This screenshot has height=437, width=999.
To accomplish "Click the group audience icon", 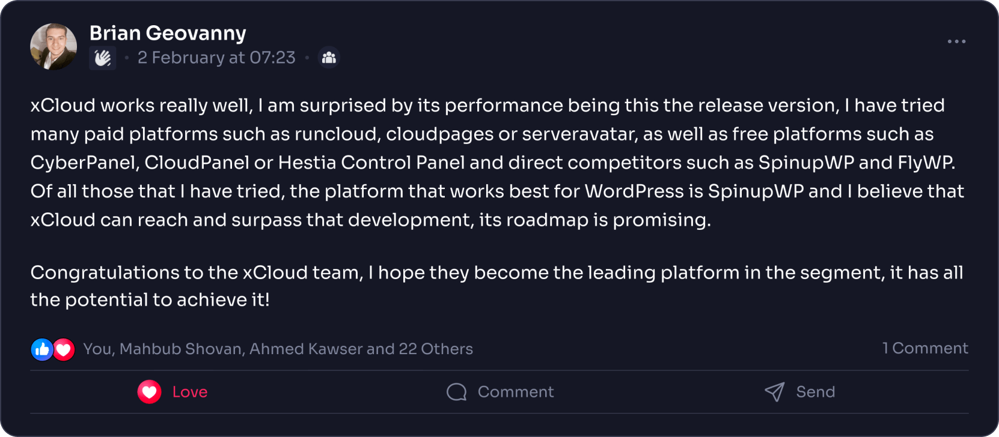I will tap(329, 58).
